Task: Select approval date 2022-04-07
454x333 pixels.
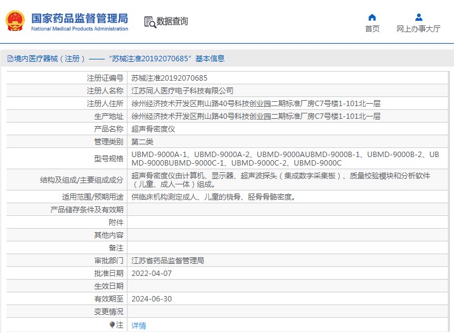Action: point(151,274)
